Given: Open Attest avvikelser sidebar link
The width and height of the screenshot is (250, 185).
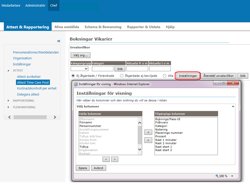Looking at the screenshot, I should tap(29, 77).
